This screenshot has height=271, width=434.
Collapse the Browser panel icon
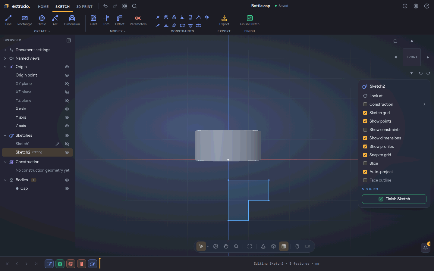(x=69, y=40)
